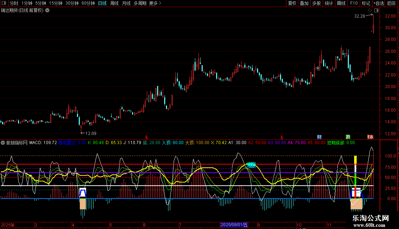Expand the 更多 periods menu
The width and height of the screenshot is (399, 229).
click(x=155, y=4)
